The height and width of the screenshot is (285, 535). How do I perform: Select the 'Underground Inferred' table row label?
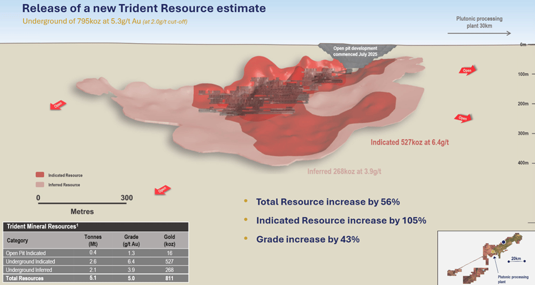[x=29, y=270]
